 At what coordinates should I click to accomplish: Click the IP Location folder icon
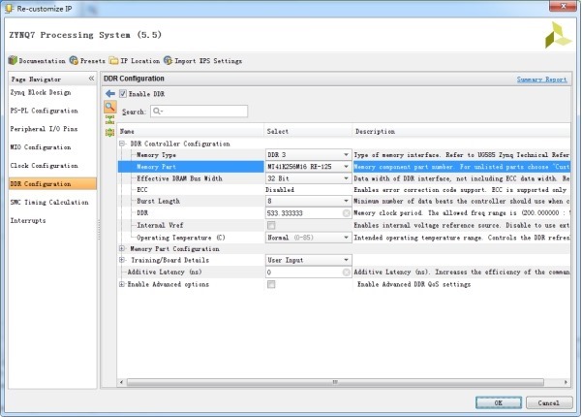coord(113,60)
